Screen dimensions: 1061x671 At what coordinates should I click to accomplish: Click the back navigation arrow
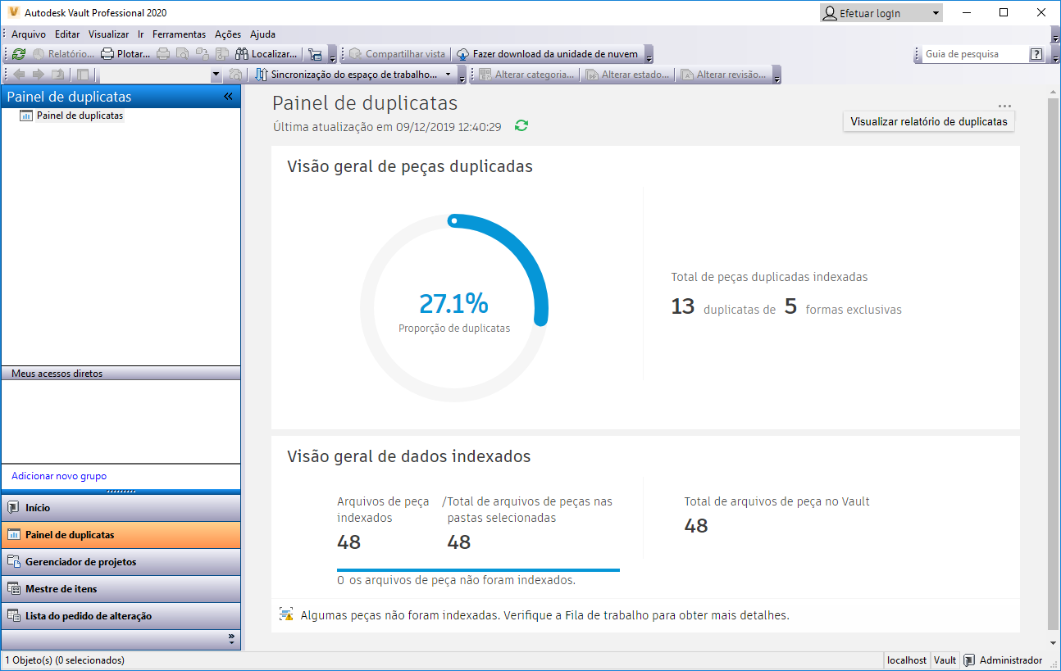[20, 75]
